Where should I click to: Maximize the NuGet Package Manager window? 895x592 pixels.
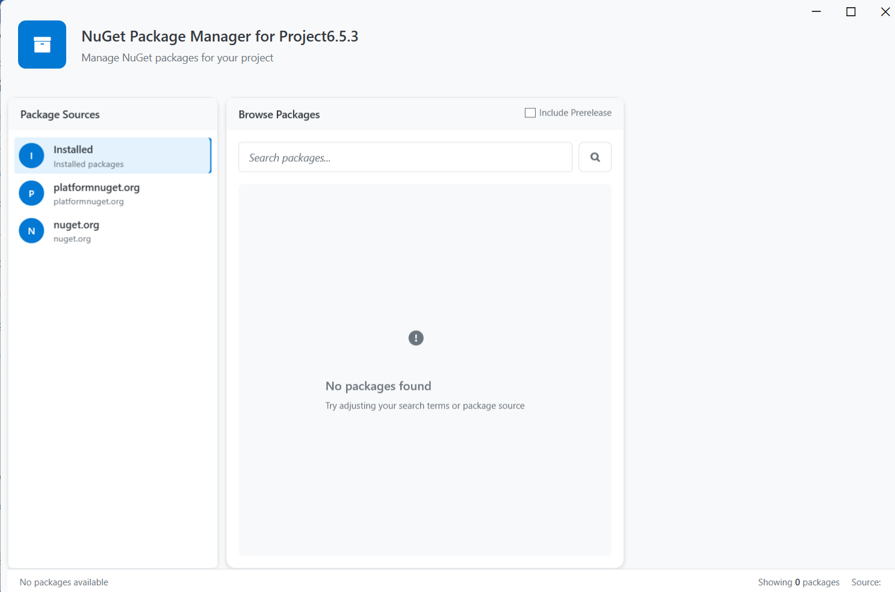coord(851,11)
